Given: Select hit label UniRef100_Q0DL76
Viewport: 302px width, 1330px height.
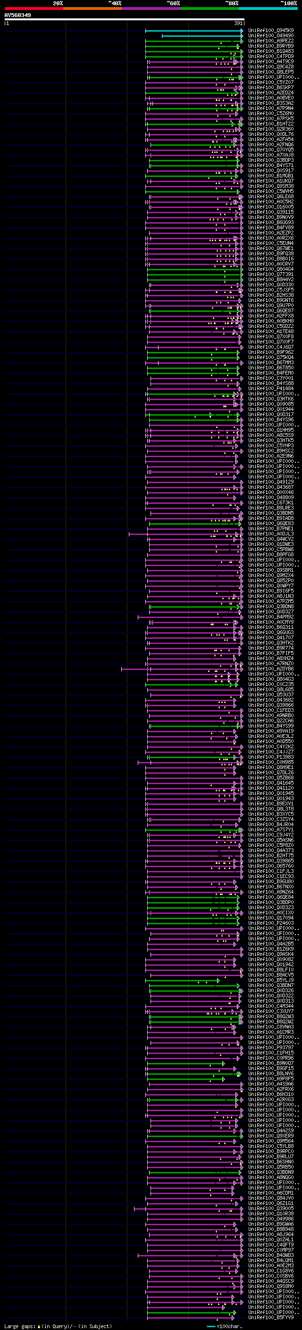Looking at the screenshot, I should [271, 134].
